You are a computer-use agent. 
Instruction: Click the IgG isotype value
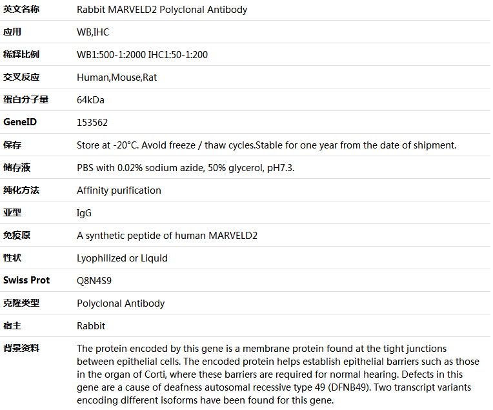tap(85, 213)
